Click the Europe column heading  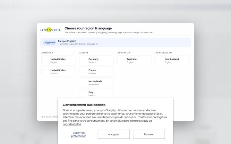(x=84, y=52)
